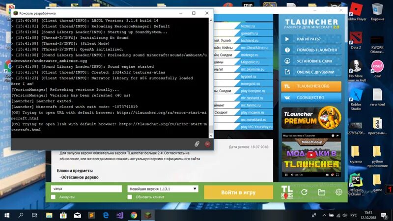
Task: Click the watch later clock on embedded video
Action: click(333, 136)
